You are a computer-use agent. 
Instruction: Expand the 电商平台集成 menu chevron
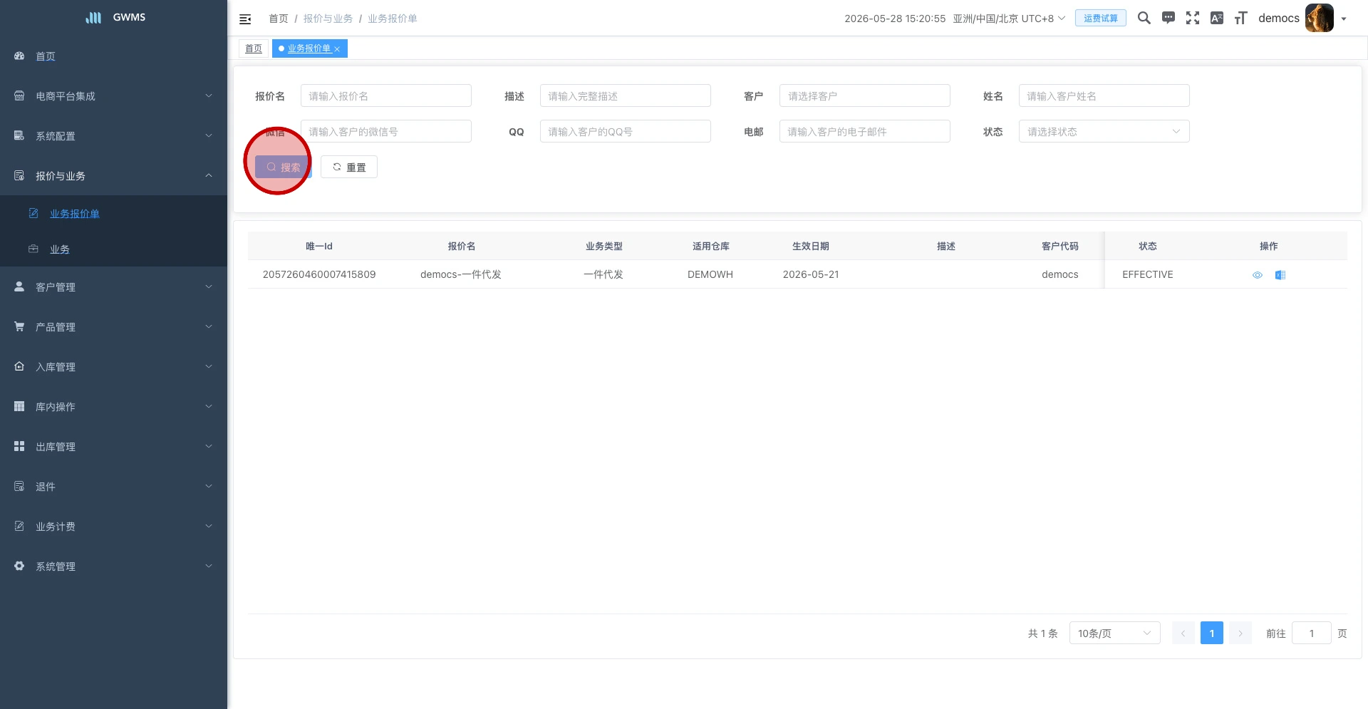[x=209, y=95]
